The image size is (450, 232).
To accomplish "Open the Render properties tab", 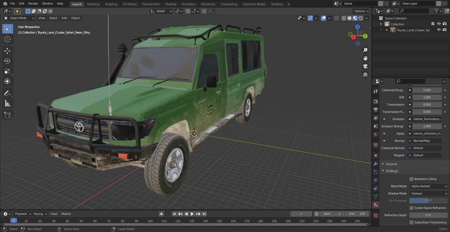I will 376,101.
